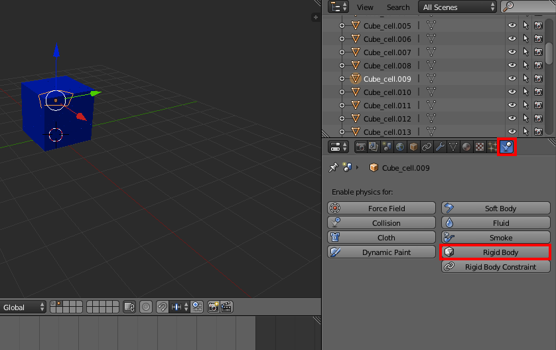Click OpenGL render animation clapperboard icon
This screenshot has width=556, height=350.
click(226, 307)
